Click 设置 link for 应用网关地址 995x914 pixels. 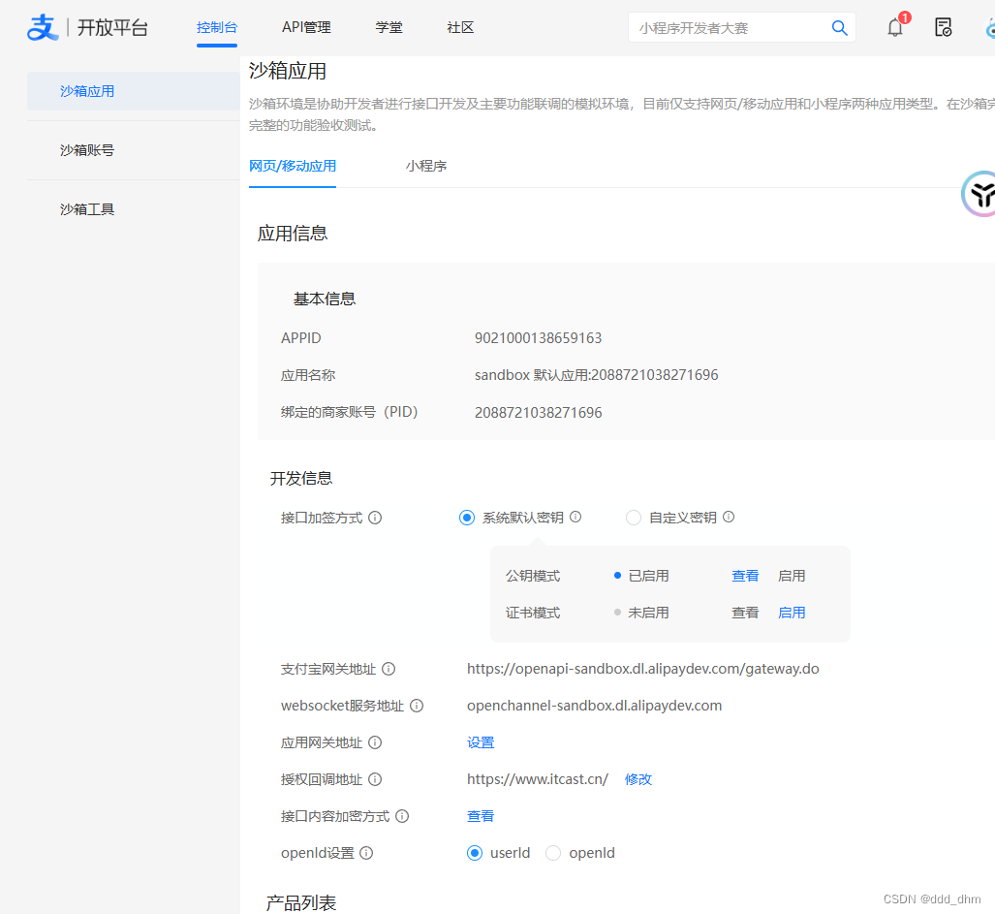(x=480, y=741)
